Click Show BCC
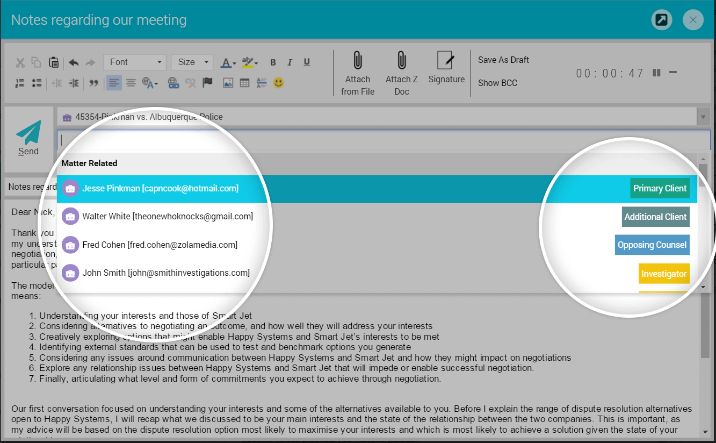This screenshot has height=443, width=716. click(497, 83)
